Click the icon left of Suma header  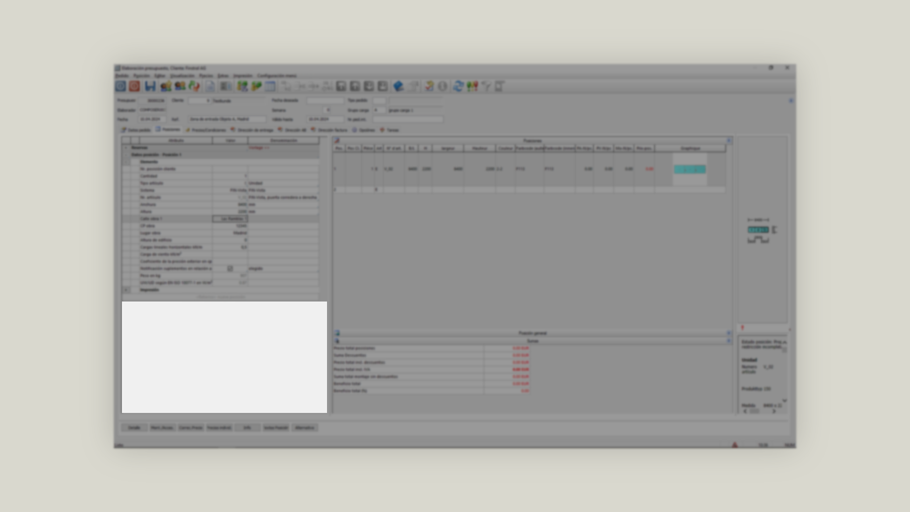tap(337, 341)
